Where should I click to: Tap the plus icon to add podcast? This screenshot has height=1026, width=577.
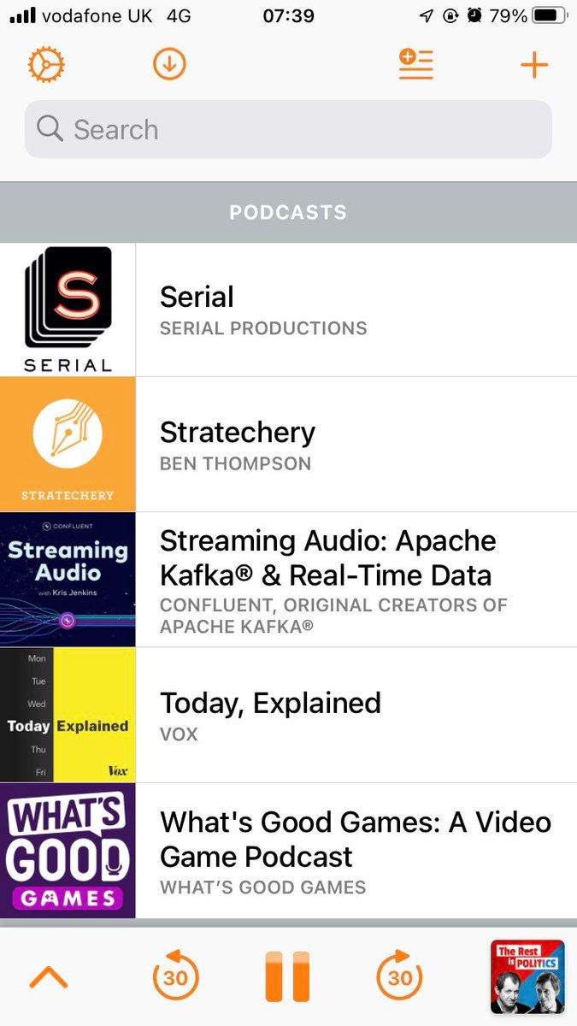pos(534,65)
